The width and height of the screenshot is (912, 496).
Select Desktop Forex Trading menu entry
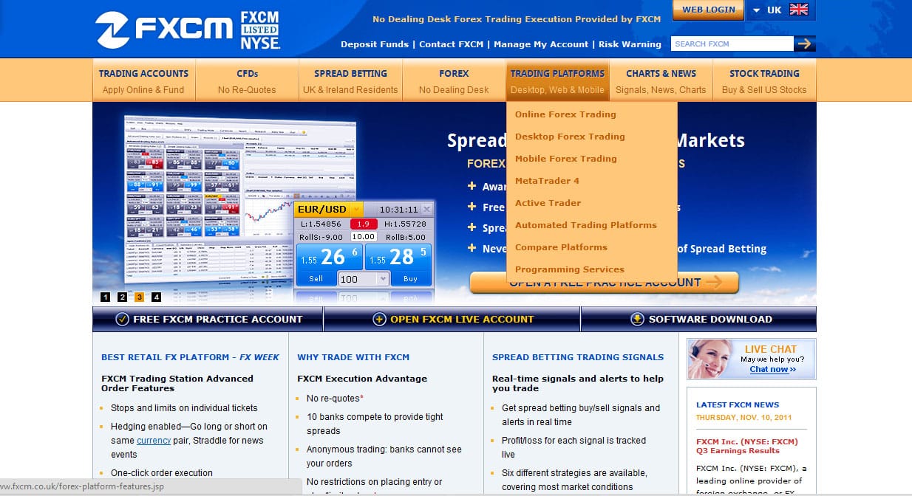tap(570, 137)
